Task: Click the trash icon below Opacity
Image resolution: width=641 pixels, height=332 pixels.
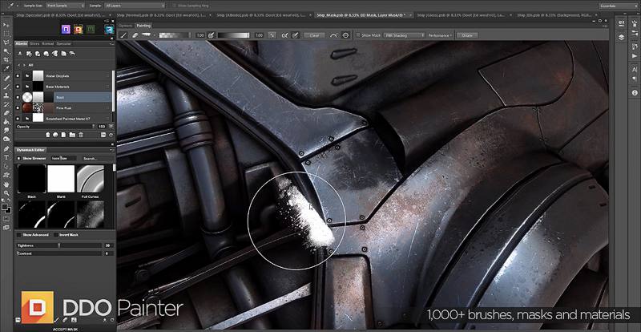Action: 81,134
